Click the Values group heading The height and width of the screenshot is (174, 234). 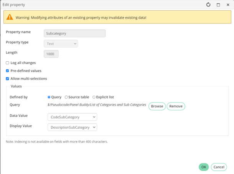pos(16,86)
